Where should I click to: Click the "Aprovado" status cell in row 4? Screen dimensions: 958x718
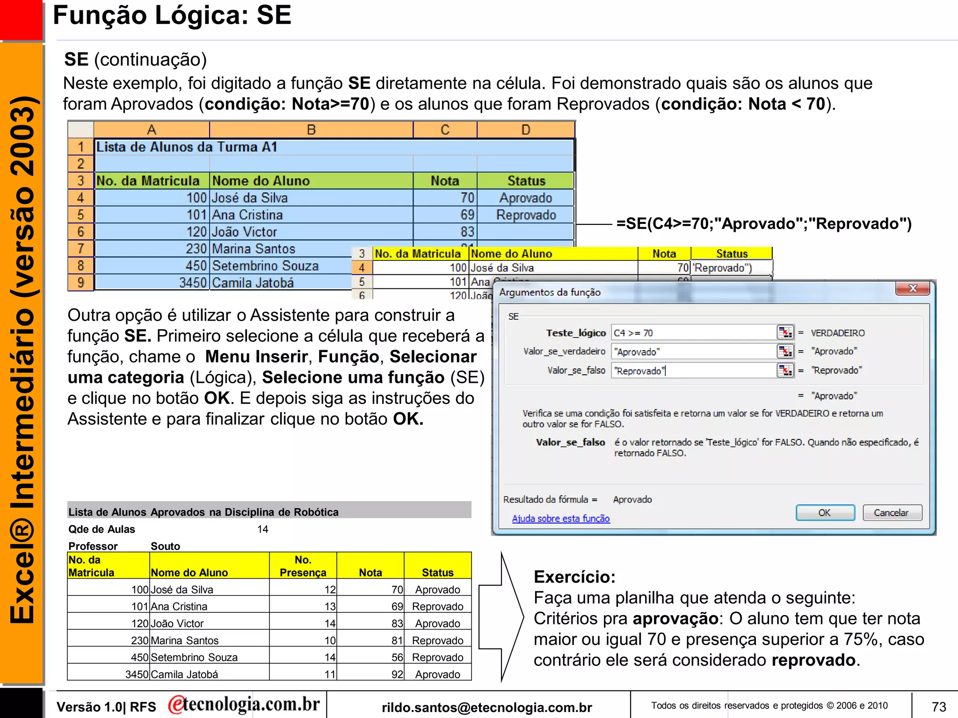pyautogui.click(x=526, y=198)
